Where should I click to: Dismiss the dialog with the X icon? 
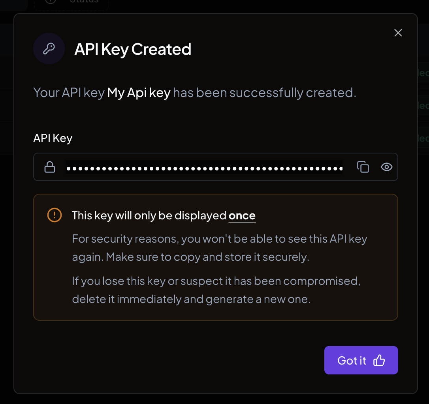point(398,33)
